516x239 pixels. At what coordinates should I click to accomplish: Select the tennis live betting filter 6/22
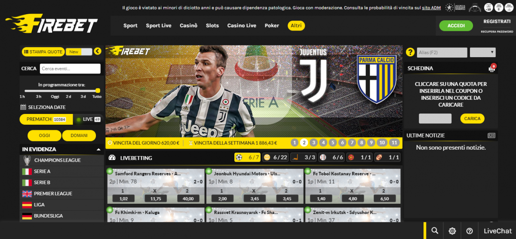pyautogui.click(x=275, y=157)
